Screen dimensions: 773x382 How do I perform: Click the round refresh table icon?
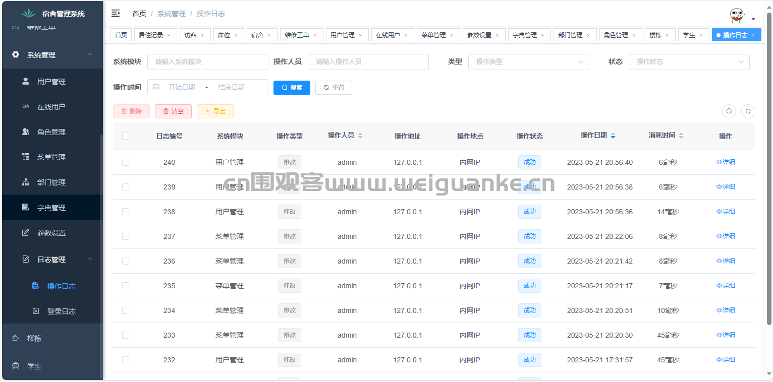click(x=748, y=111)
